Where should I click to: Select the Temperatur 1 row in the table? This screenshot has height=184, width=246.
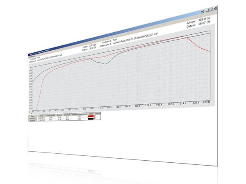(x=64, y=117)
